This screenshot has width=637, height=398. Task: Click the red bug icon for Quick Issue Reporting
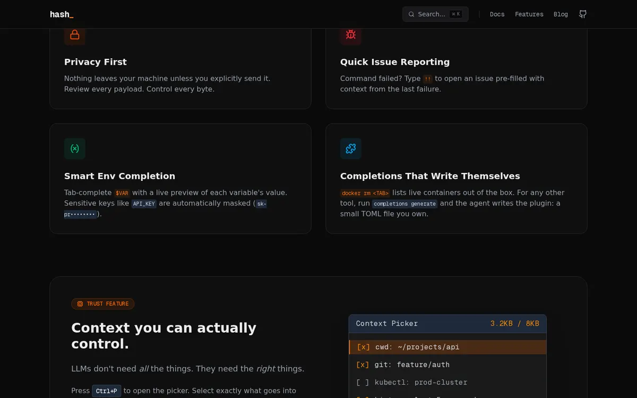point(351,35)
